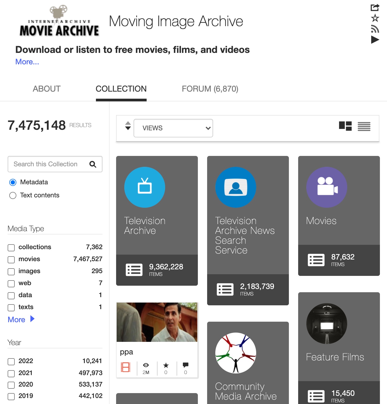Select the COLLECTION tab
The width and height of the screenshot is (387, 404).
121,89
